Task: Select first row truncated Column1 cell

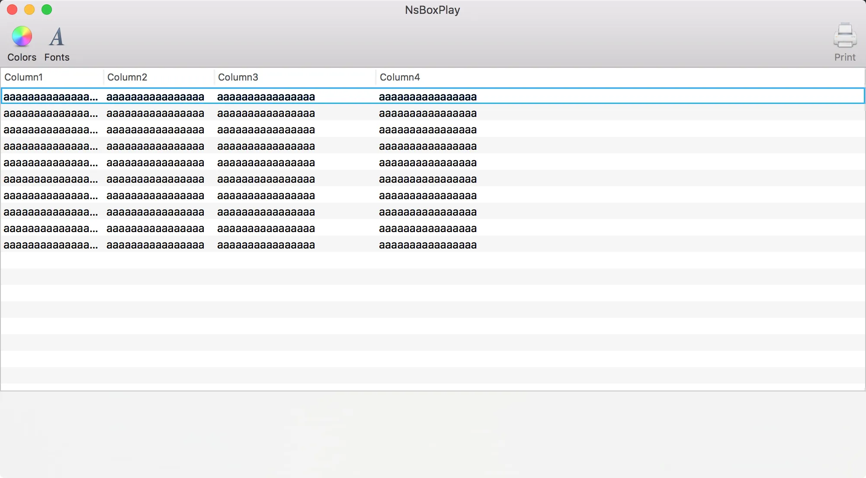Action: click(51, 97)
